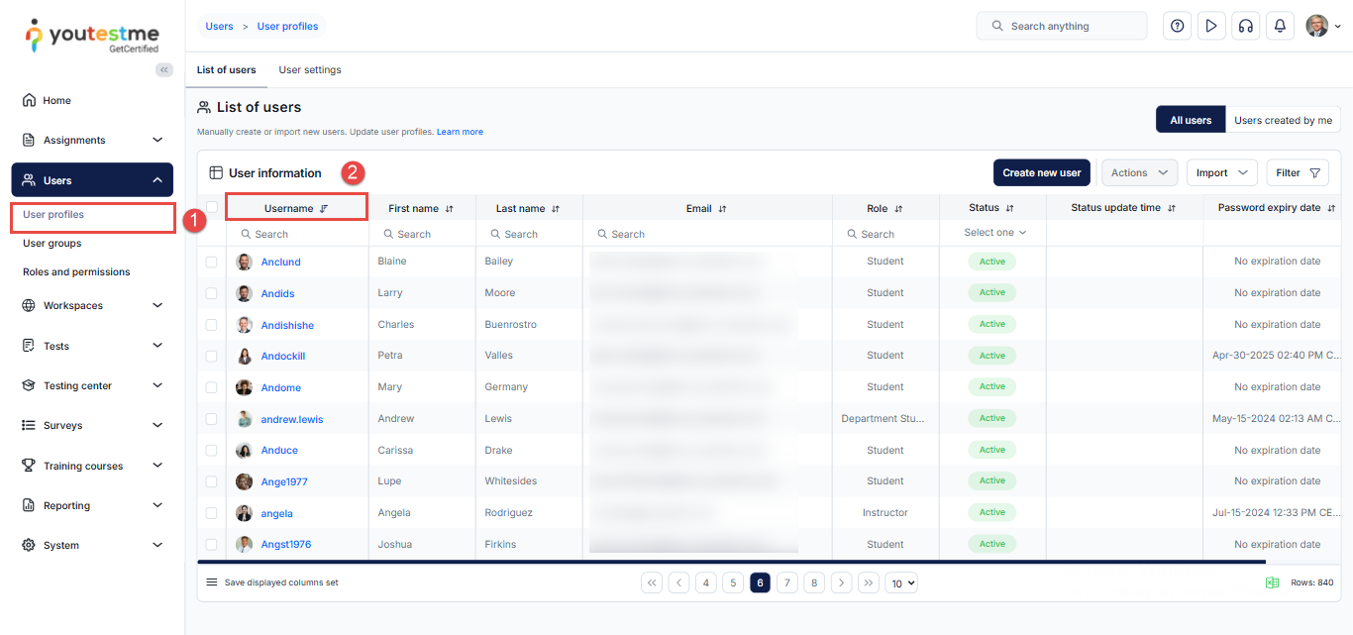Click the help question mark icon

[x=1177, y=26]
